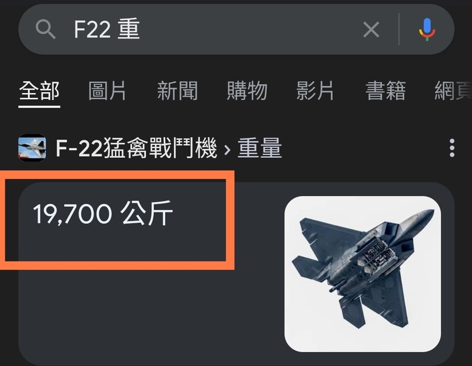Screen dimensions: 472x366
Task: Start voice search with microphone icon
Action: tap(427, 30)
